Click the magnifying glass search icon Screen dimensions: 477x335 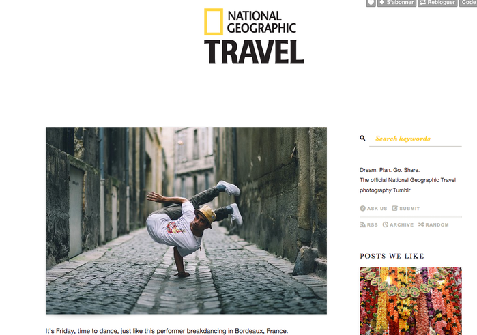click(x=362, y=138)
